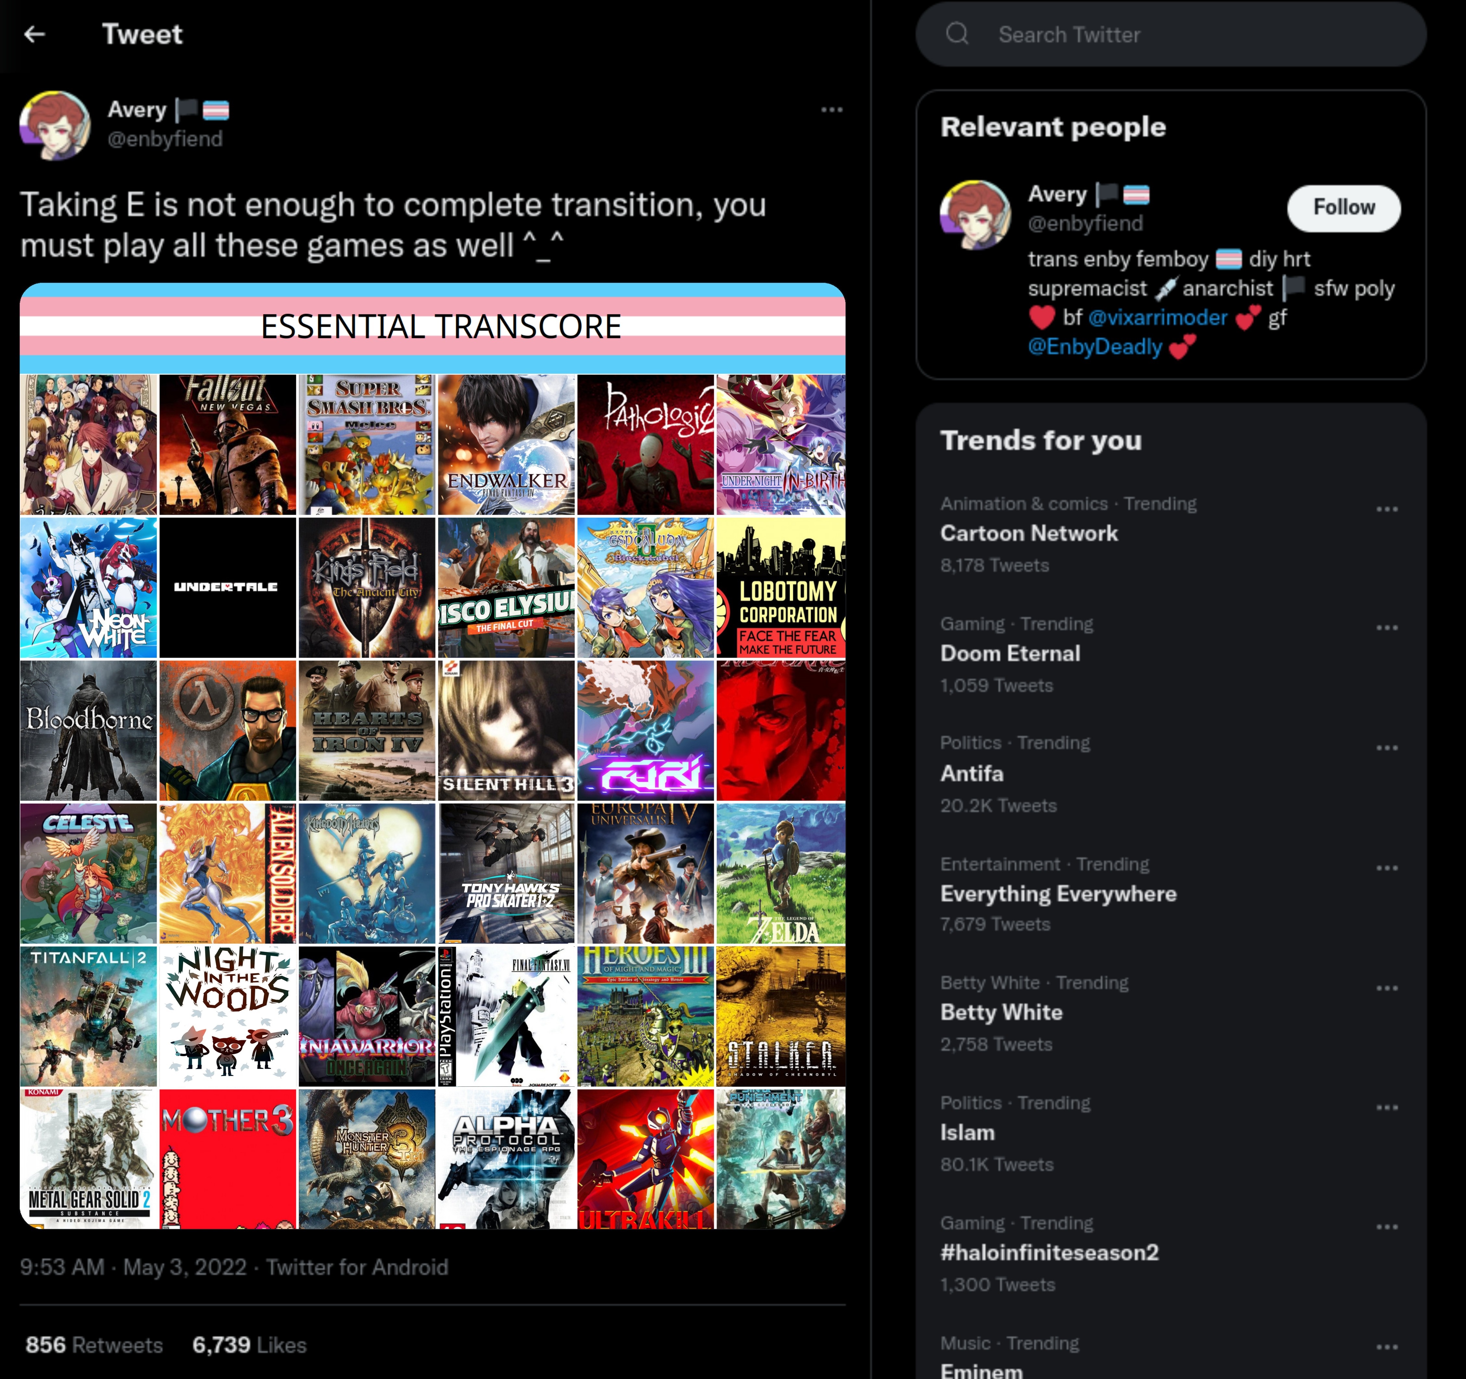Click the tweet timestamp 9:53 AM May 3, 2022

tap(133, 1267)
